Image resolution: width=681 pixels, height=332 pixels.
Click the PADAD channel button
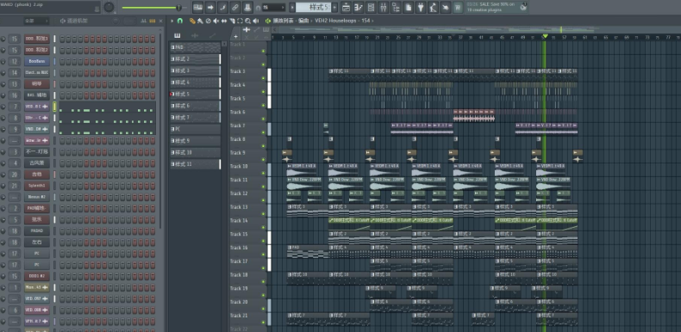coord(37,231)
